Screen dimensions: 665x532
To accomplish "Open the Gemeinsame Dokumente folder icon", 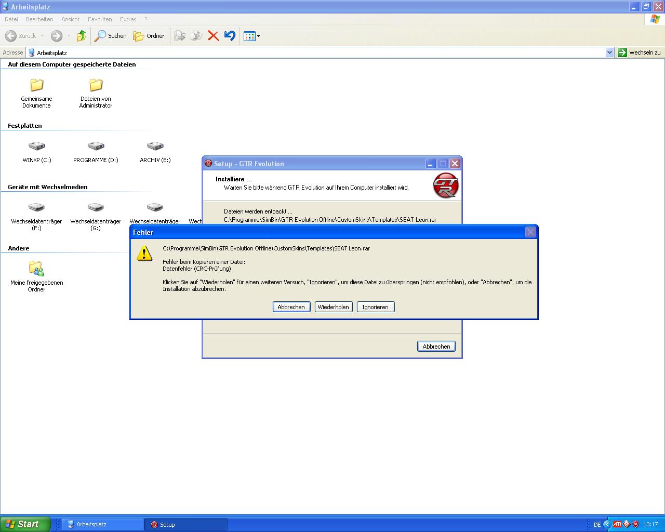I will [x=36, y=85].
